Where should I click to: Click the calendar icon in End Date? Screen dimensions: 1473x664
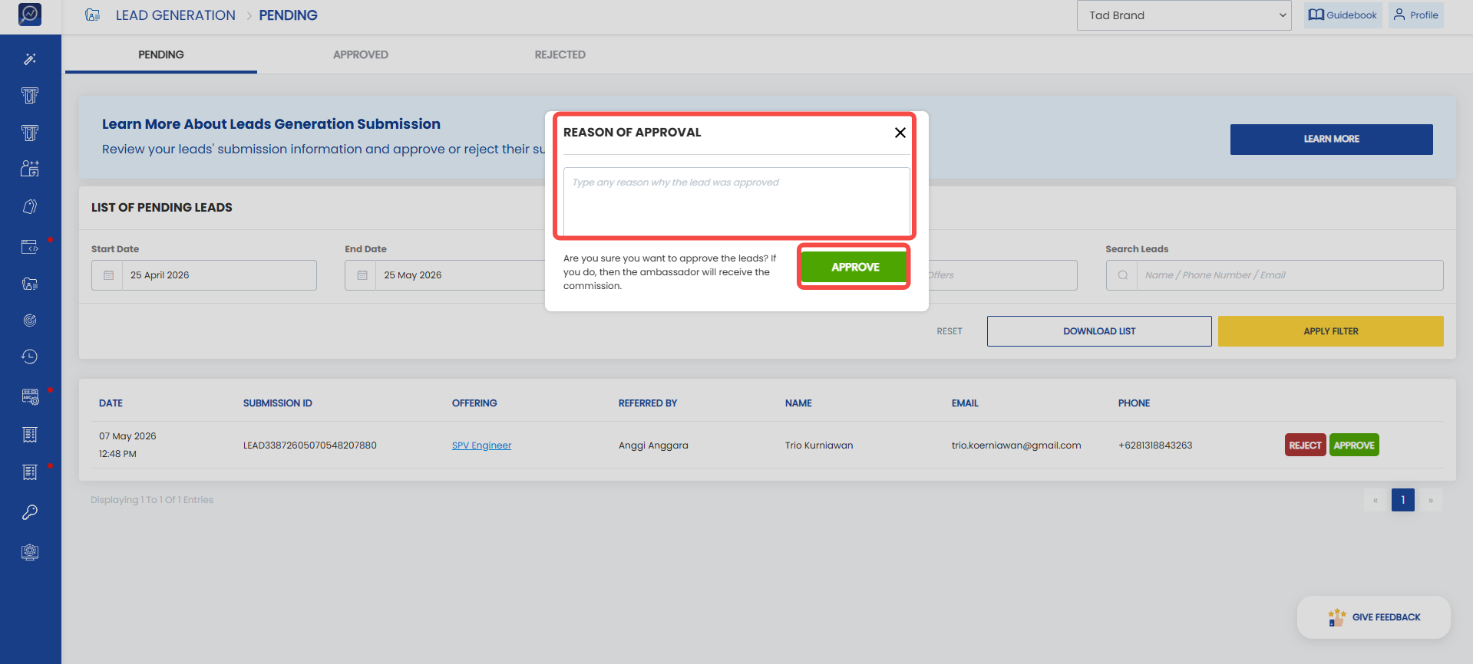(x=362, y=275)
